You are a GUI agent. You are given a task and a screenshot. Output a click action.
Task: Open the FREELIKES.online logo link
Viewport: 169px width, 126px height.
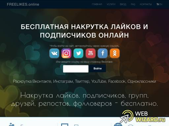point(23,4)
